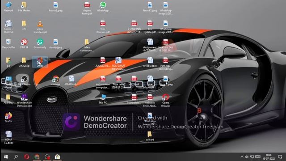Open the ASMA CV.docx document
This screenshot has width=286, height=161.
click(x=8, y=137)
